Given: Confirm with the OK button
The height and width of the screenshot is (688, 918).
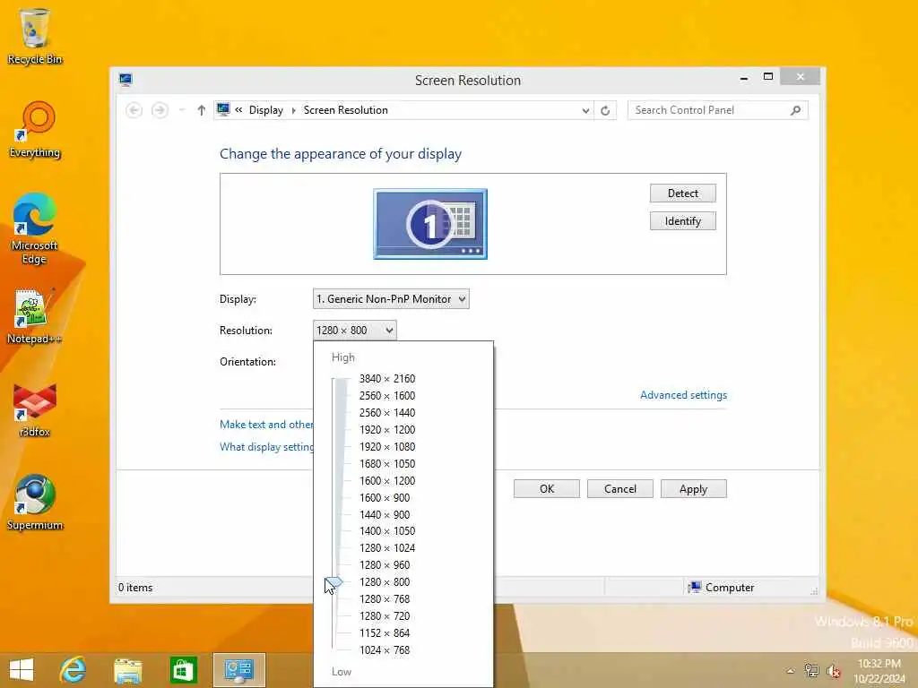Looking at the screenshot, I should (x=547, y=489).
